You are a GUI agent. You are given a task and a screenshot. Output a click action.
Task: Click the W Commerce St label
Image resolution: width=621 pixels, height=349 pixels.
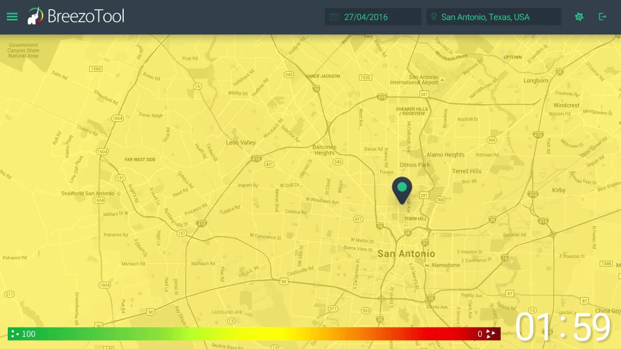tap(265, 237)
